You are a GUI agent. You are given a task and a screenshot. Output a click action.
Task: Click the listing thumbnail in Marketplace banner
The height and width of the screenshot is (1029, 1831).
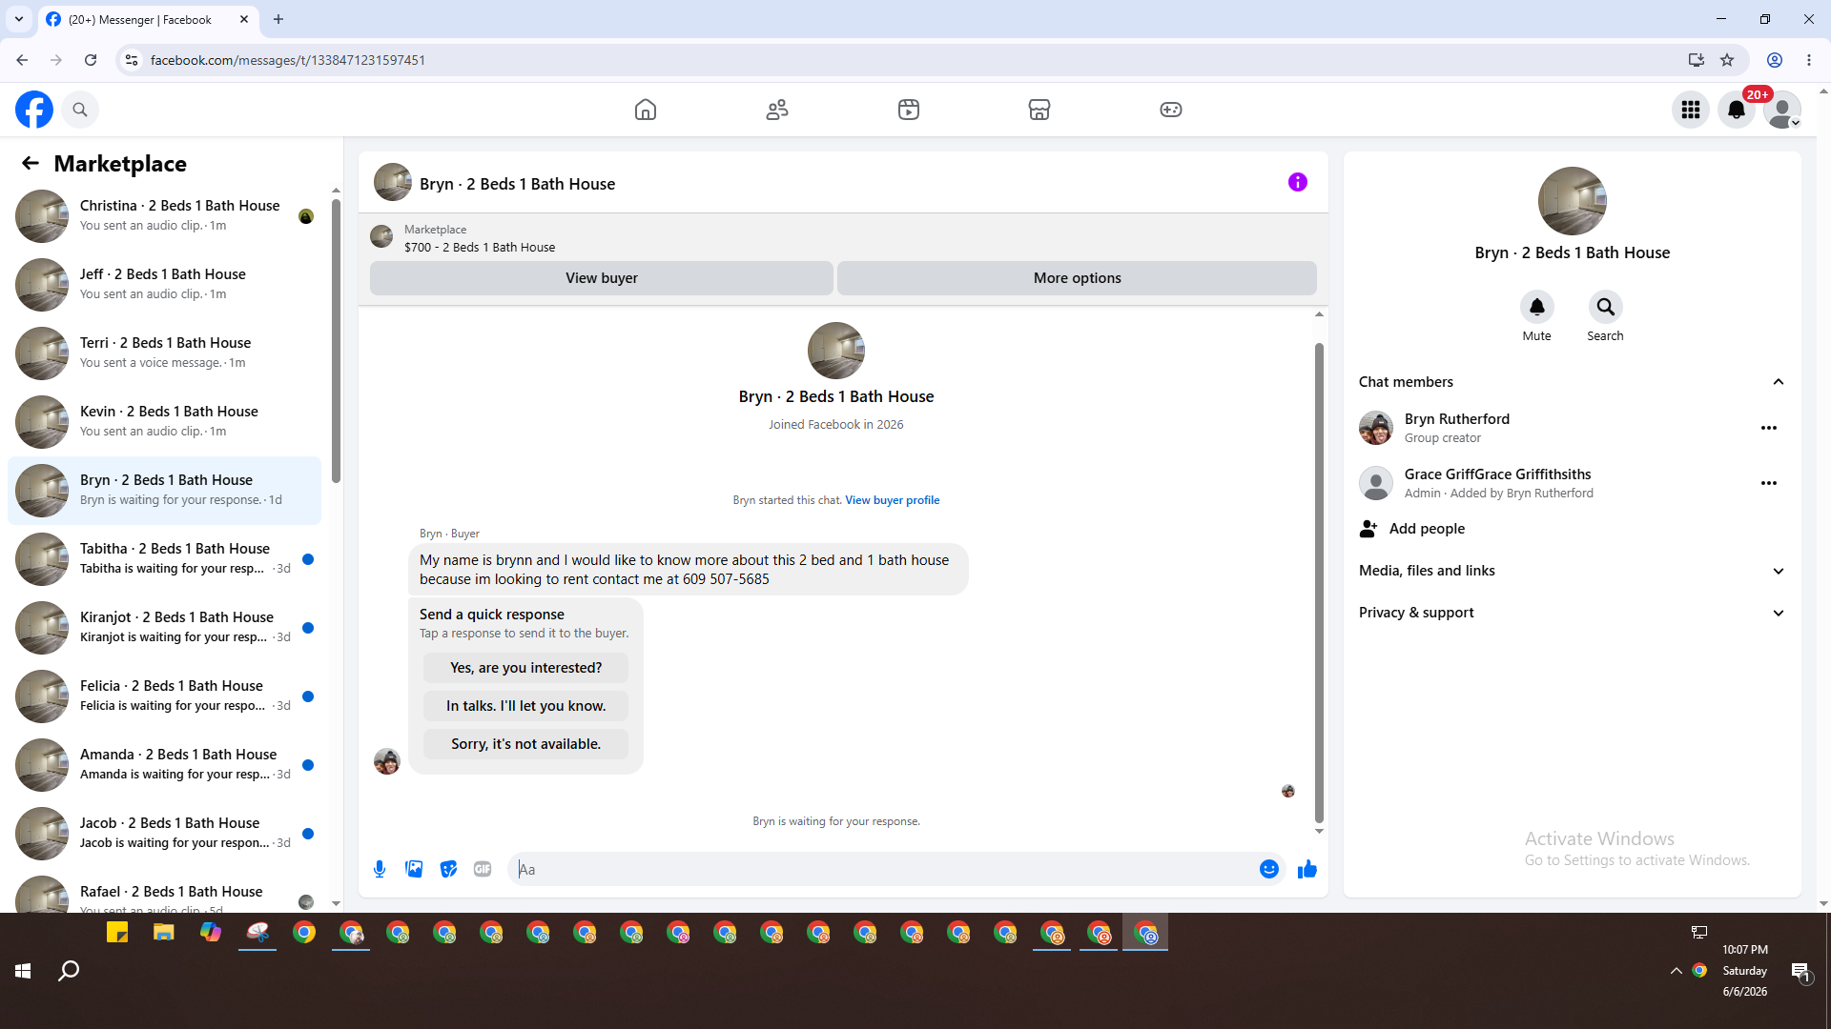381,236
